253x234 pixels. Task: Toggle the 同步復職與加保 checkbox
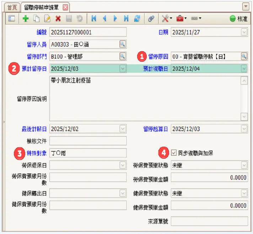tap(174, 153)
